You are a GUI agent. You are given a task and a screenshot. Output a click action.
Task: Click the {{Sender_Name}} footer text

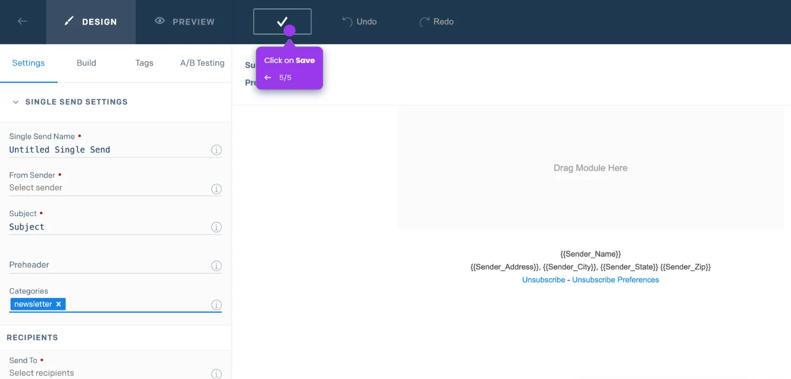coord(590,254)
